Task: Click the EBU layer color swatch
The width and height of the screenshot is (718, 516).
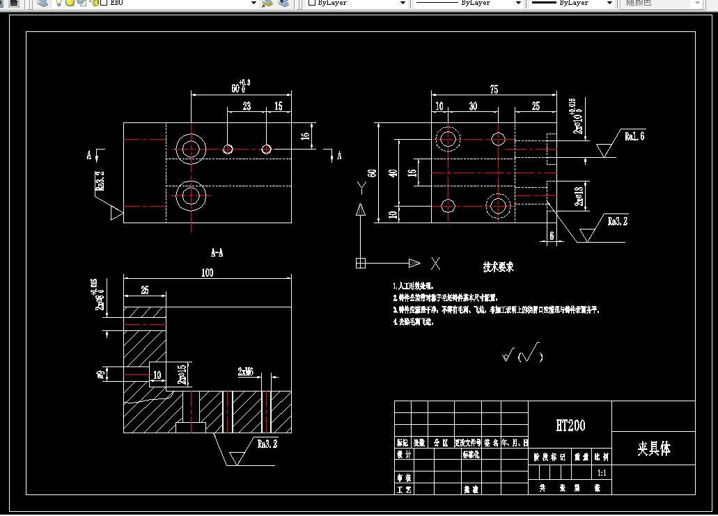Action: point(104,2)
